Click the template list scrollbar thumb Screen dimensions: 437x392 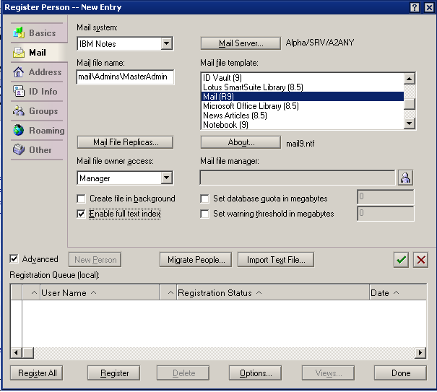(410, 104)
